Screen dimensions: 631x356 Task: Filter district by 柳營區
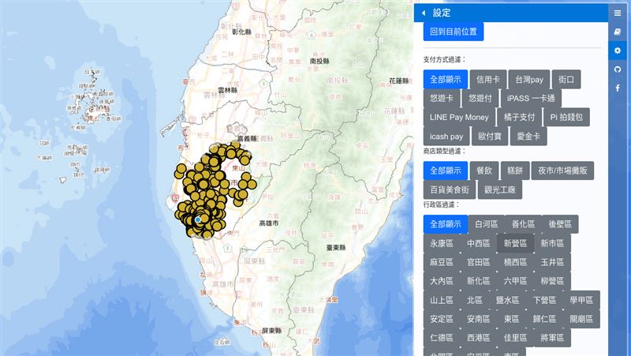click(x=552, y=281)
